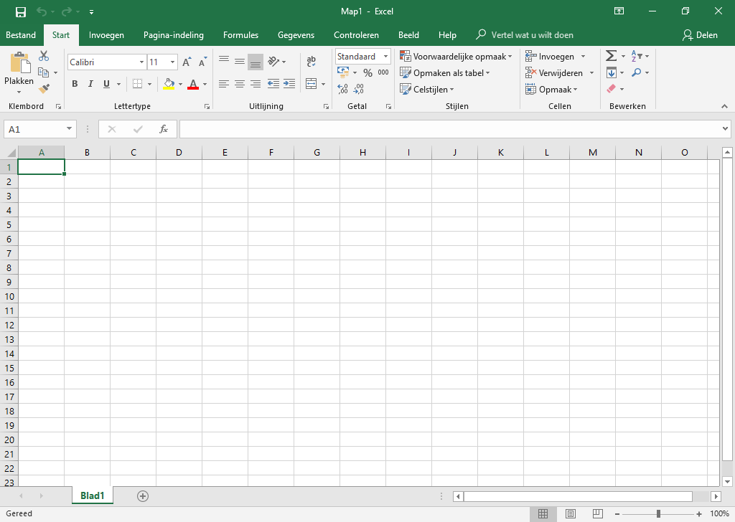The height and width of the screenshot is (522, 735).
Task: Click the increase indent icon
Action: click(x=289, y=84)
